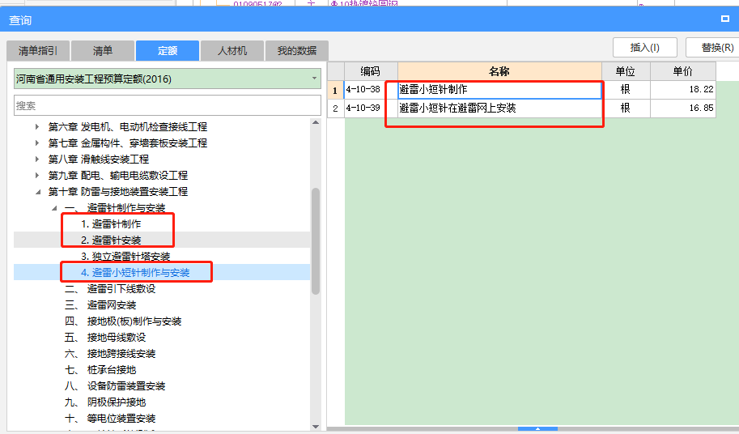Select tree item 六、接地跨接线安装
The height and width of the screenshot is (434, 739).
(110, 353)
